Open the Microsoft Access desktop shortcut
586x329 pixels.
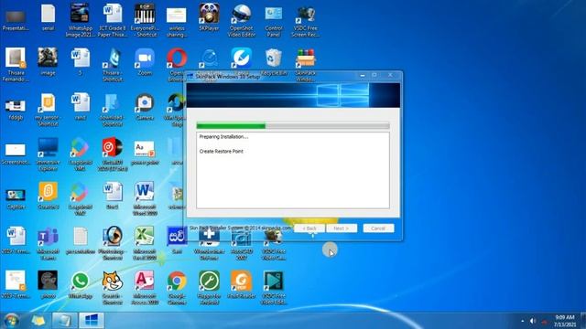(x=145, y=288)
